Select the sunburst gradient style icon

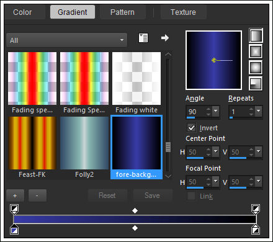(256, 68)
